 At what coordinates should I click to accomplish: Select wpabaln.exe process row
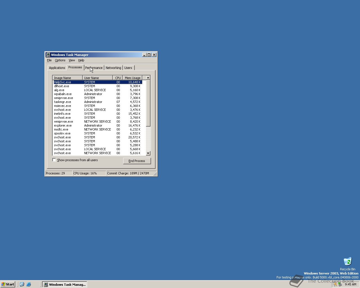click(x=98, y=94)
